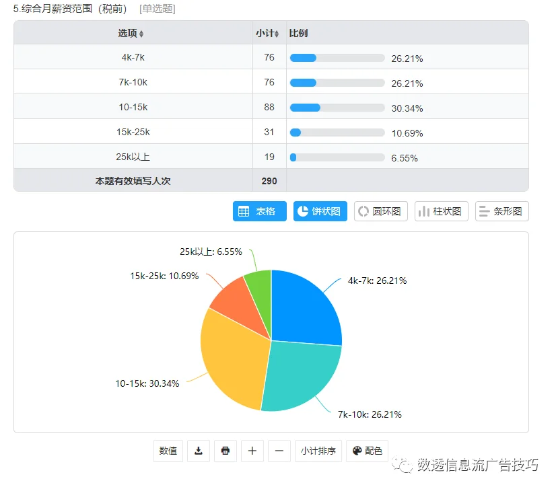Click pie label 25k以上: 6.55%
Viewport: 556px width, 489px height.
pos(211,252)
